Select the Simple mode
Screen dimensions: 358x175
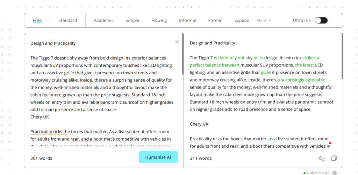tap(133, 20)
